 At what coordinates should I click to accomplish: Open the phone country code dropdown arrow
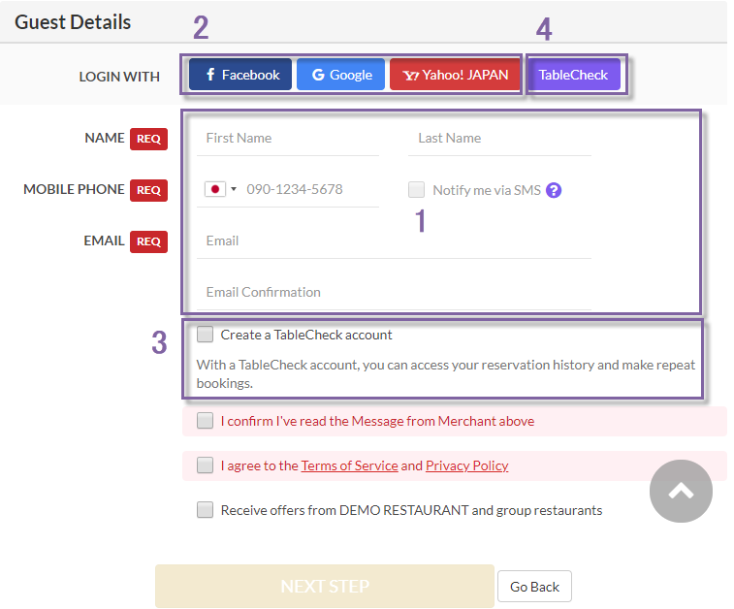pyautogui.click(x=234, y=190)
